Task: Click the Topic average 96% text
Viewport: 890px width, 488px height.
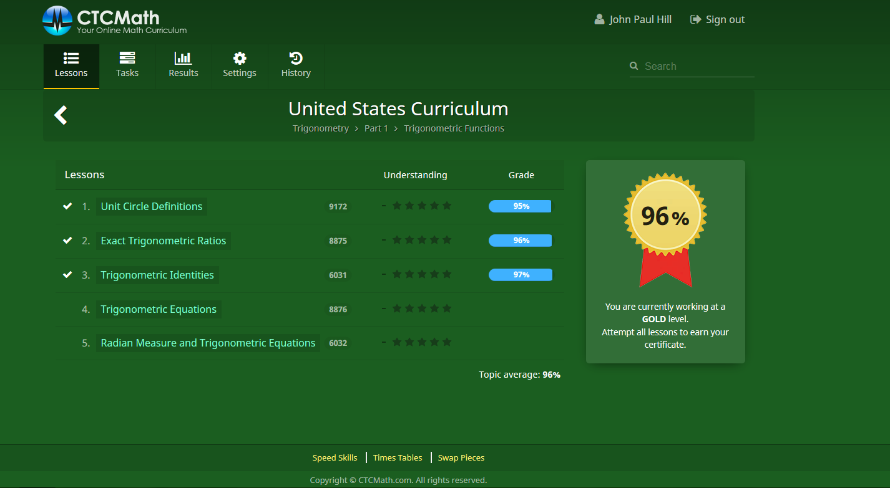Action: tap(520, 375)
